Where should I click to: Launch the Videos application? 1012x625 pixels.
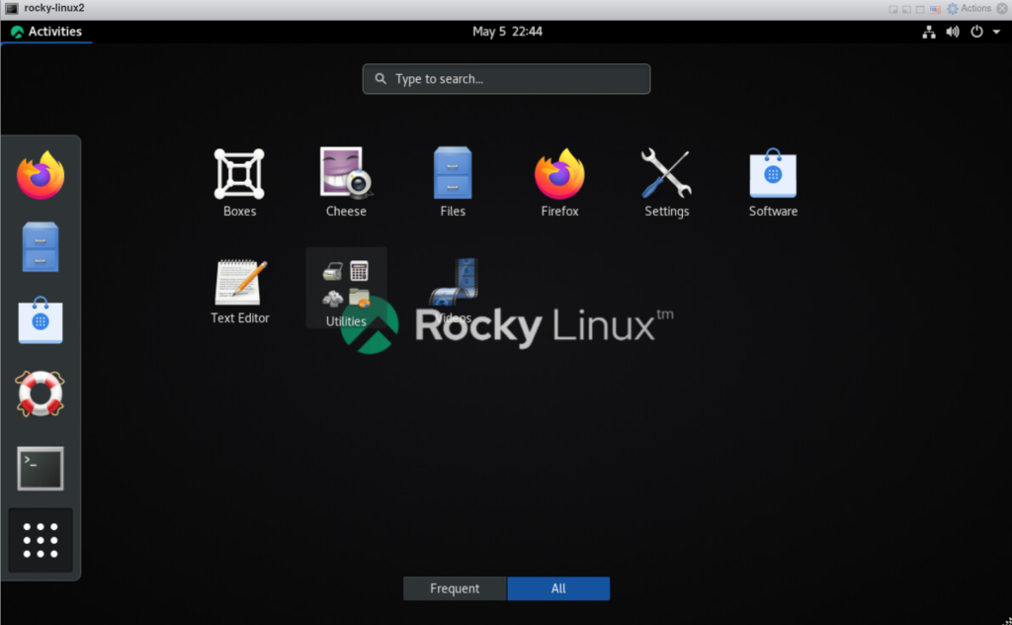pos(453,290)
